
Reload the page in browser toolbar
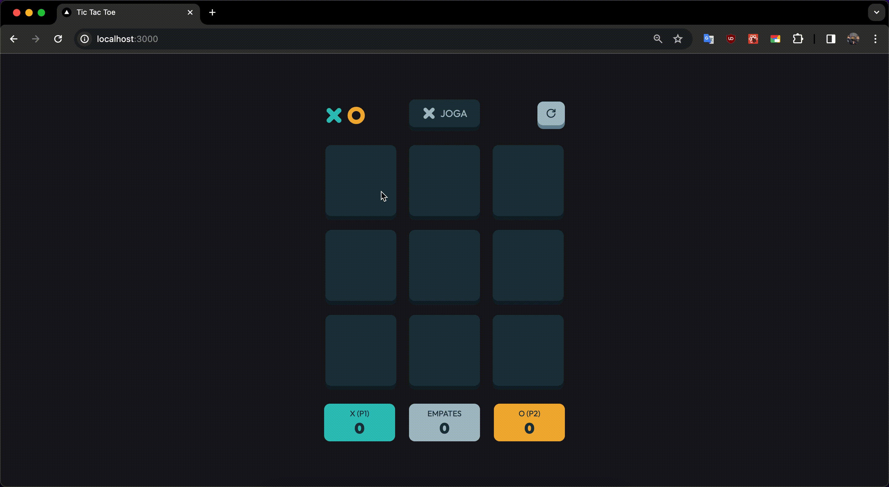[58, 39]
